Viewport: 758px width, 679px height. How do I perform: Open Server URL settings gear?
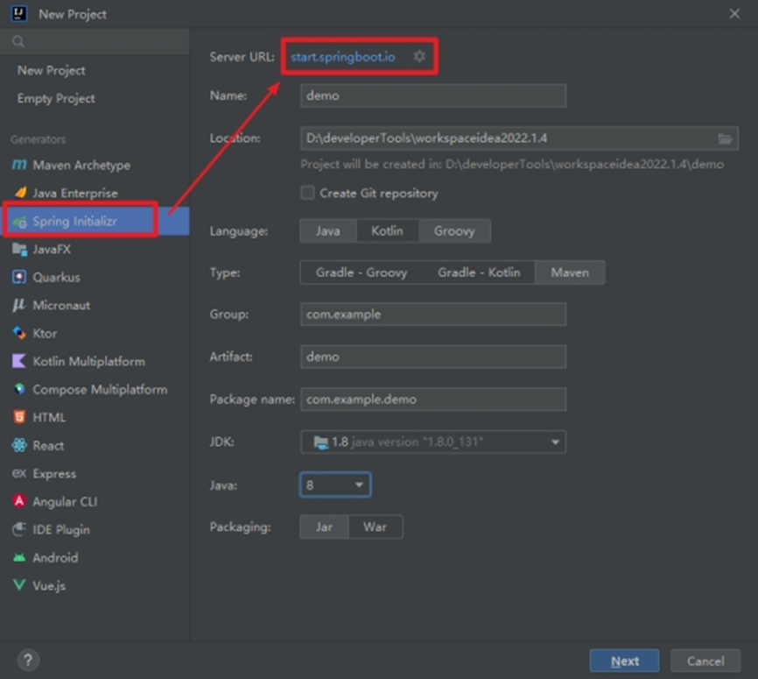[419, 56]
